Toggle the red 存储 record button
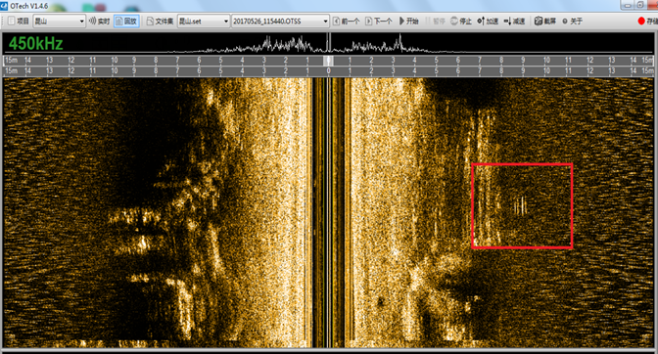658x354 pixels. [647, 21]
